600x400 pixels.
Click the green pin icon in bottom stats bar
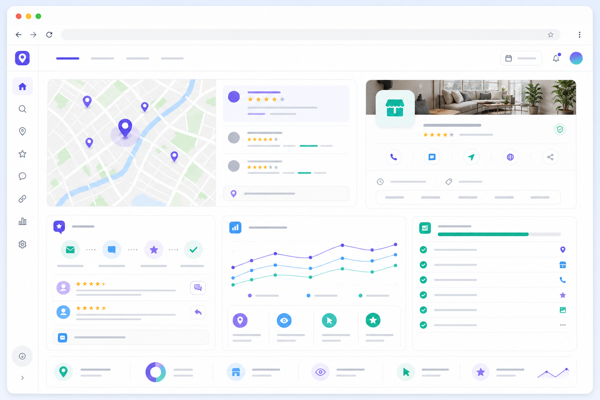point(63,372)
